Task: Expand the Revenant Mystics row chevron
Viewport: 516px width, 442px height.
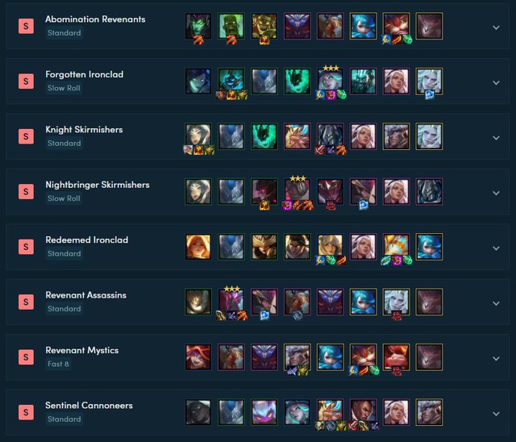Action: [497, 358]
